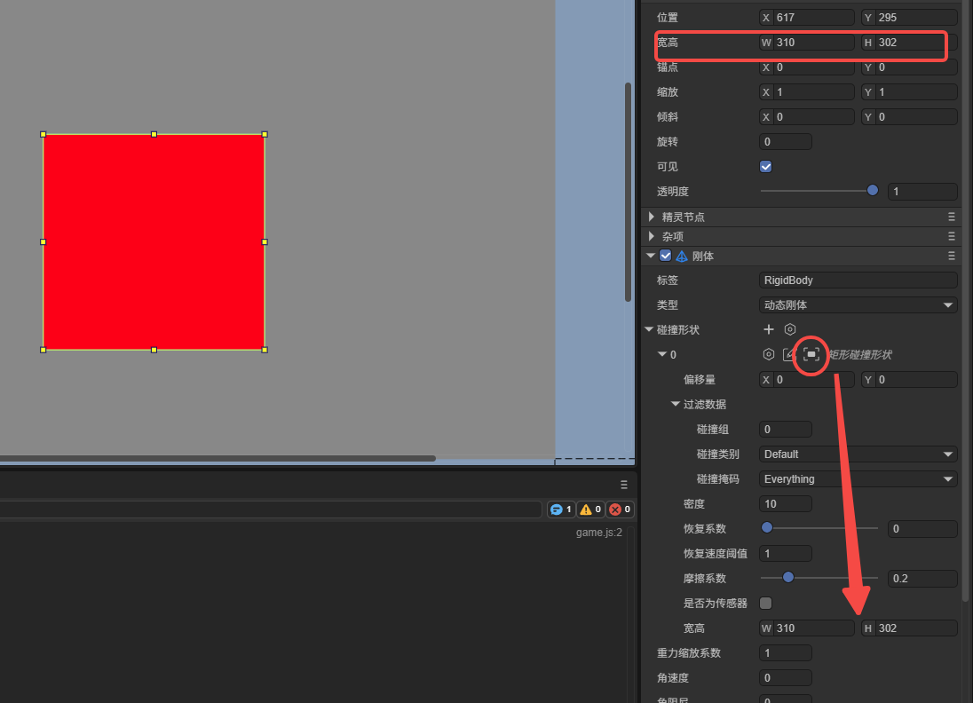The height and width of the screenshot is (703, 973).
Task: Open the game.js:2 source link
Action: click(x=599, y=533)
